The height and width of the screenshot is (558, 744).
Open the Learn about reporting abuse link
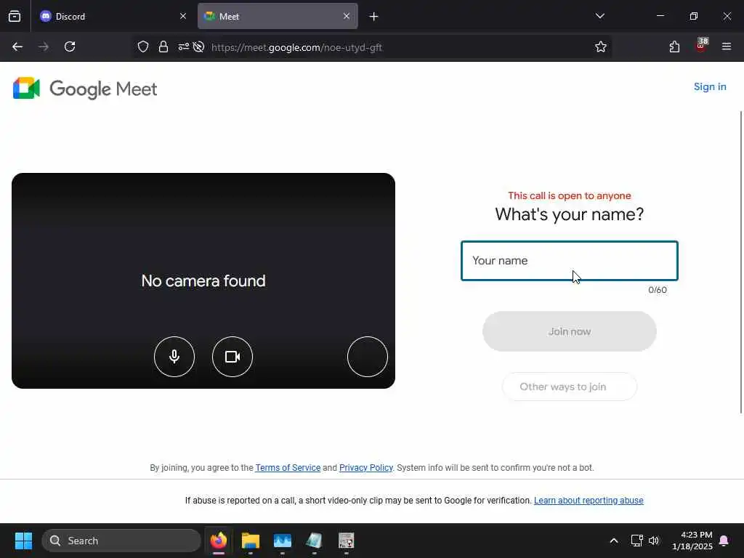click(x=589, y=501)
